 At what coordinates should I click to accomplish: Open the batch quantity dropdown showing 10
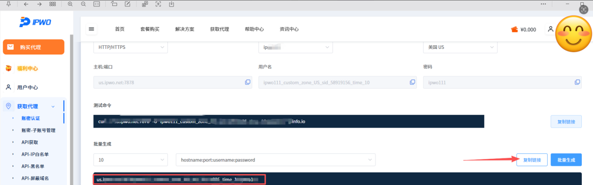(130, 160)
